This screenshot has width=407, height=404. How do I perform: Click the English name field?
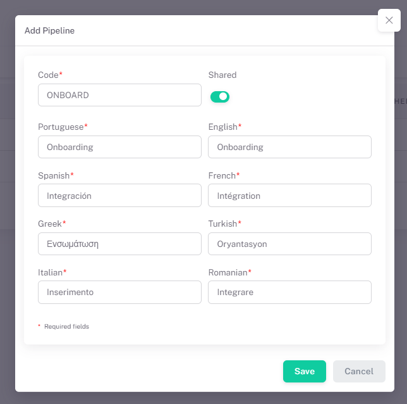pos(289,147)
